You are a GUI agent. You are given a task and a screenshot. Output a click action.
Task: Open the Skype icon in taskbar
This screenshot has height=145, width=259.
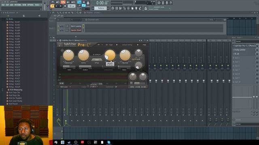pyautogui.click(x=109, y=142)
